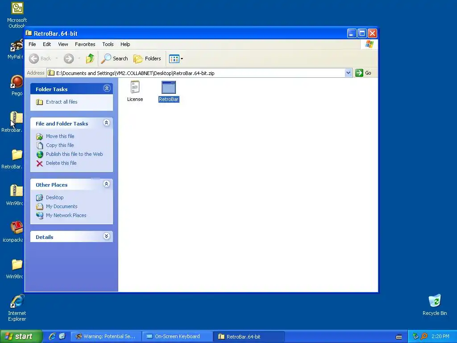Select the Recycle Bin desktop icon
Image resolution: width=457 pixels, height=343 pixels.
pyautogui.click(x=435, y=305)
